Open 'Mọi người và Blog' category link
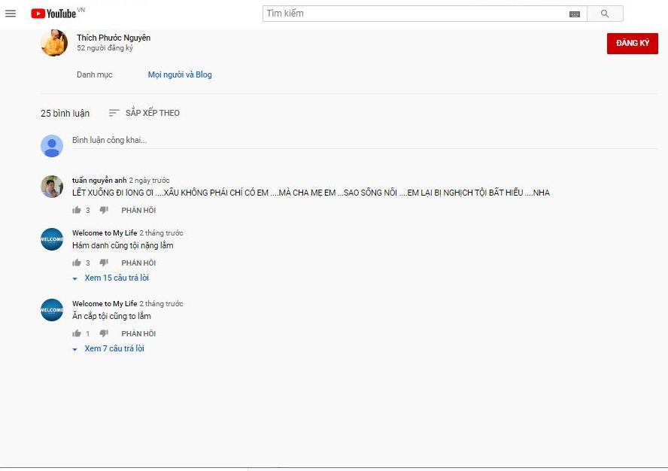Image resolution: width=668 pixels, height=471 pixels. [x=180, y=74]
